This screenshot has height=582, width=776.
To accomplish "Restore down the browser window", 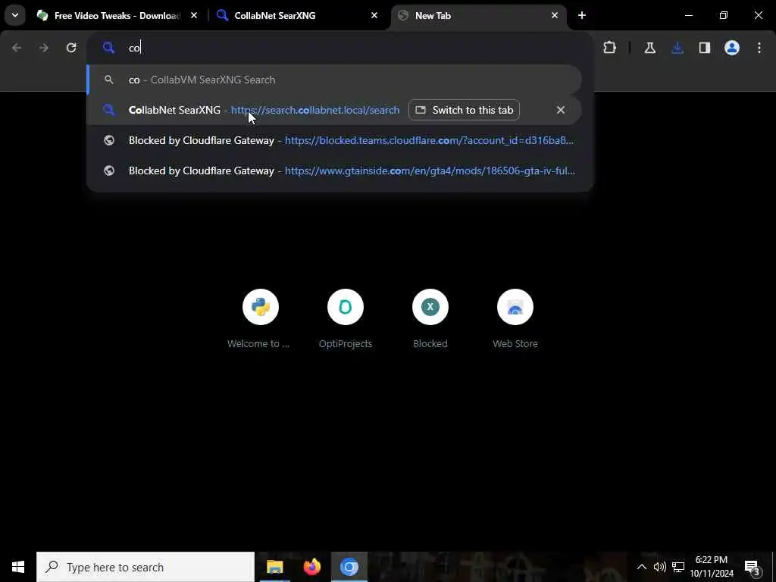I will (x=724, y=15).
